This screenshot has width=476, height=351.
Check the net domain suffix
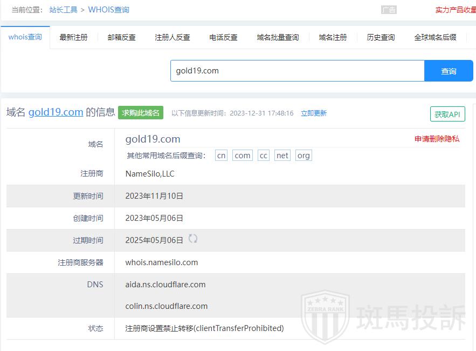[282, 156]
